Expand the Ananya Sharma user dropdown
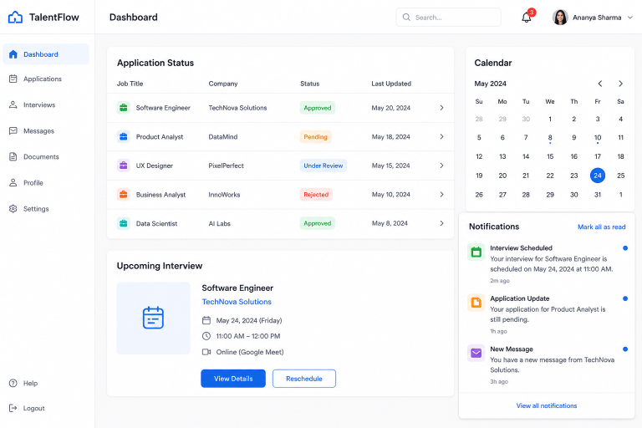The height and width of the screenshot is (428, 642). tap(630, 18)
